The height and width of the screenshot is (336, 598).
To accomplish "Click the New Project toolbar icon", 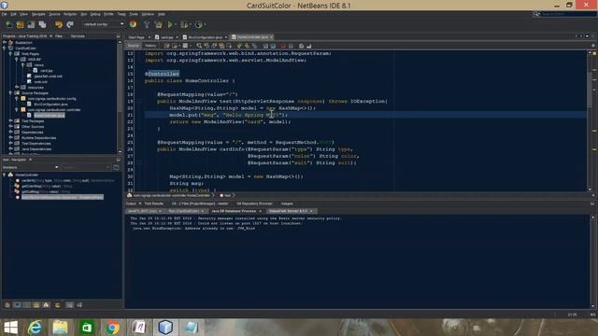I will 20,25.
